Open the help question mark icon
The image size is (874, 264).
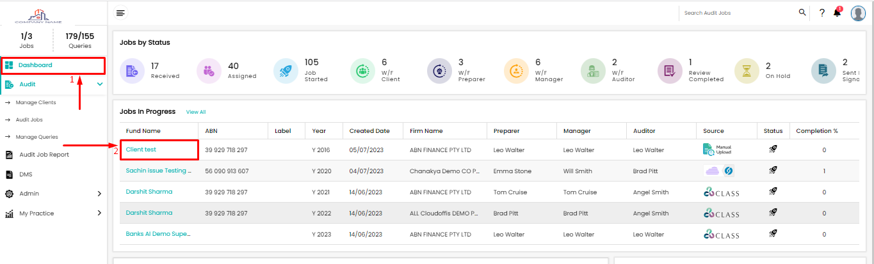pyautogui.click(x=822, y=13)
